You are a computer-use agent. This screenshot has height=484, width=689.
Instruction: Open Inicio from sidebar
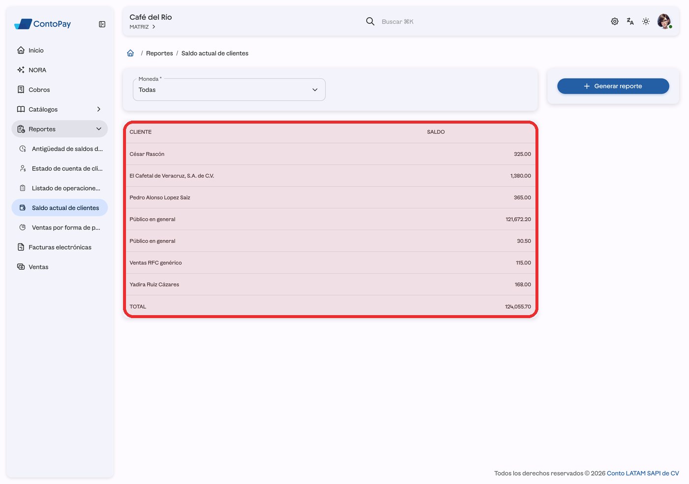tap(60, 50)
